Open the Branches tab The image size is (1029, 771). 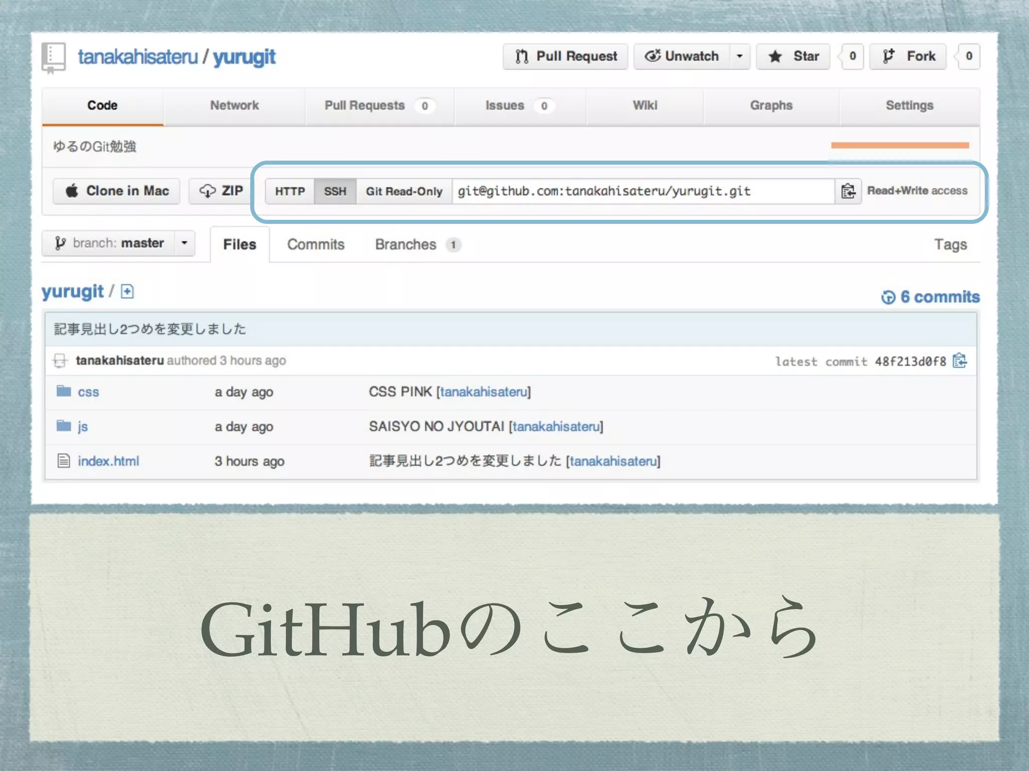pyautogui.click(x=418, y=244)
